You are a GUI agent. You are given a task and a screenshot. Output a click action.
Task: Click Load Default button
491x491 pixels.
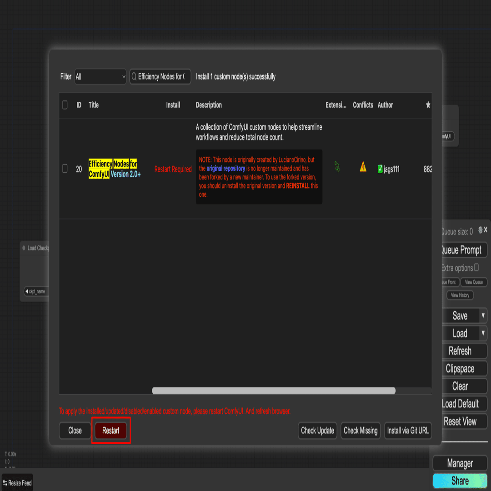tap(464, 404)
